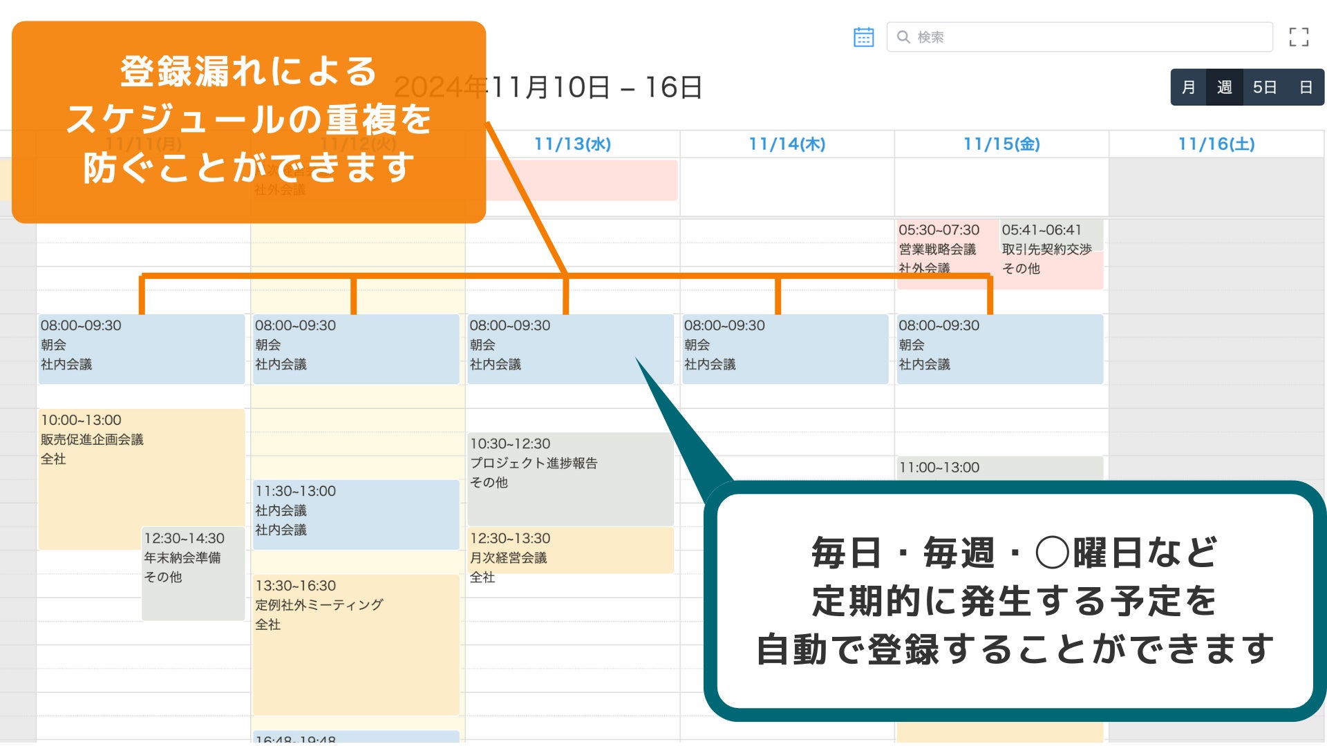Switch to 日 day view
Viewport: 1327px width, 746px height.
pyautogui.click(x=1306, y=88)
